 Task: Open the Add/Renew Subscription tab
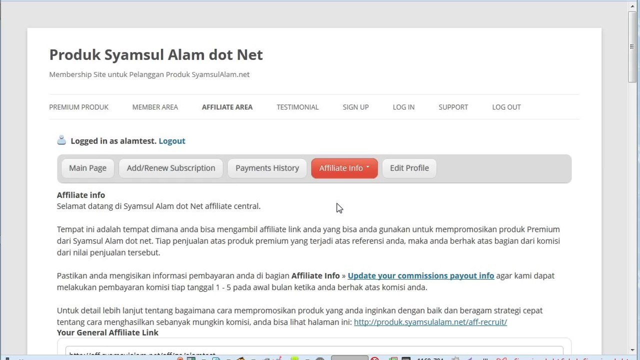pyautogui.click(x=171, y=168)
